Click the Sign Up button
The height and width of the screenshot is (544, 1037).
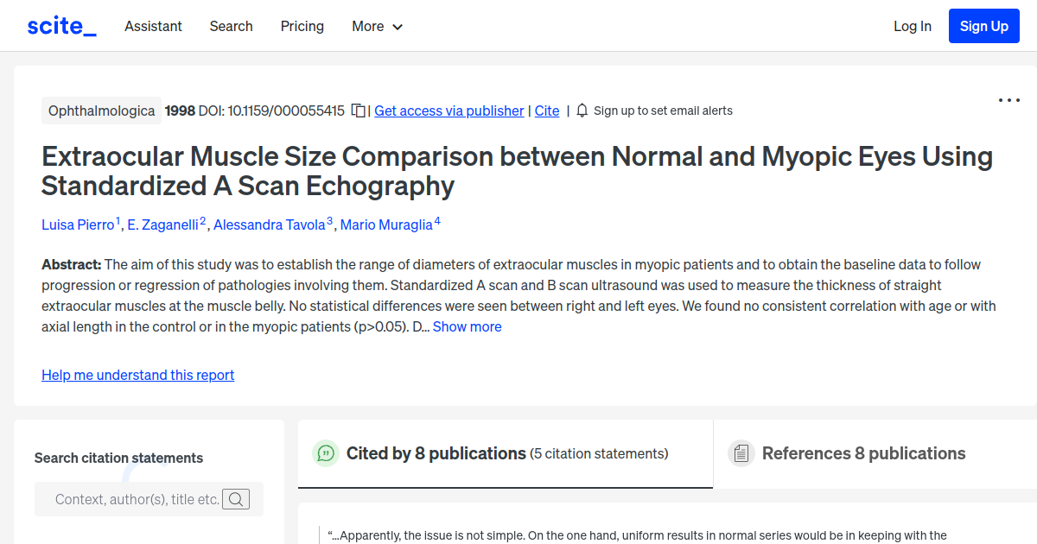point(983,25)
